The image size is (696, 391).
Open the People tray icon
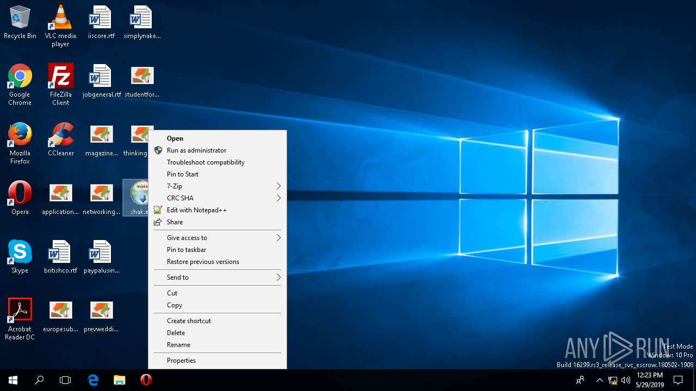coord(580,380)
